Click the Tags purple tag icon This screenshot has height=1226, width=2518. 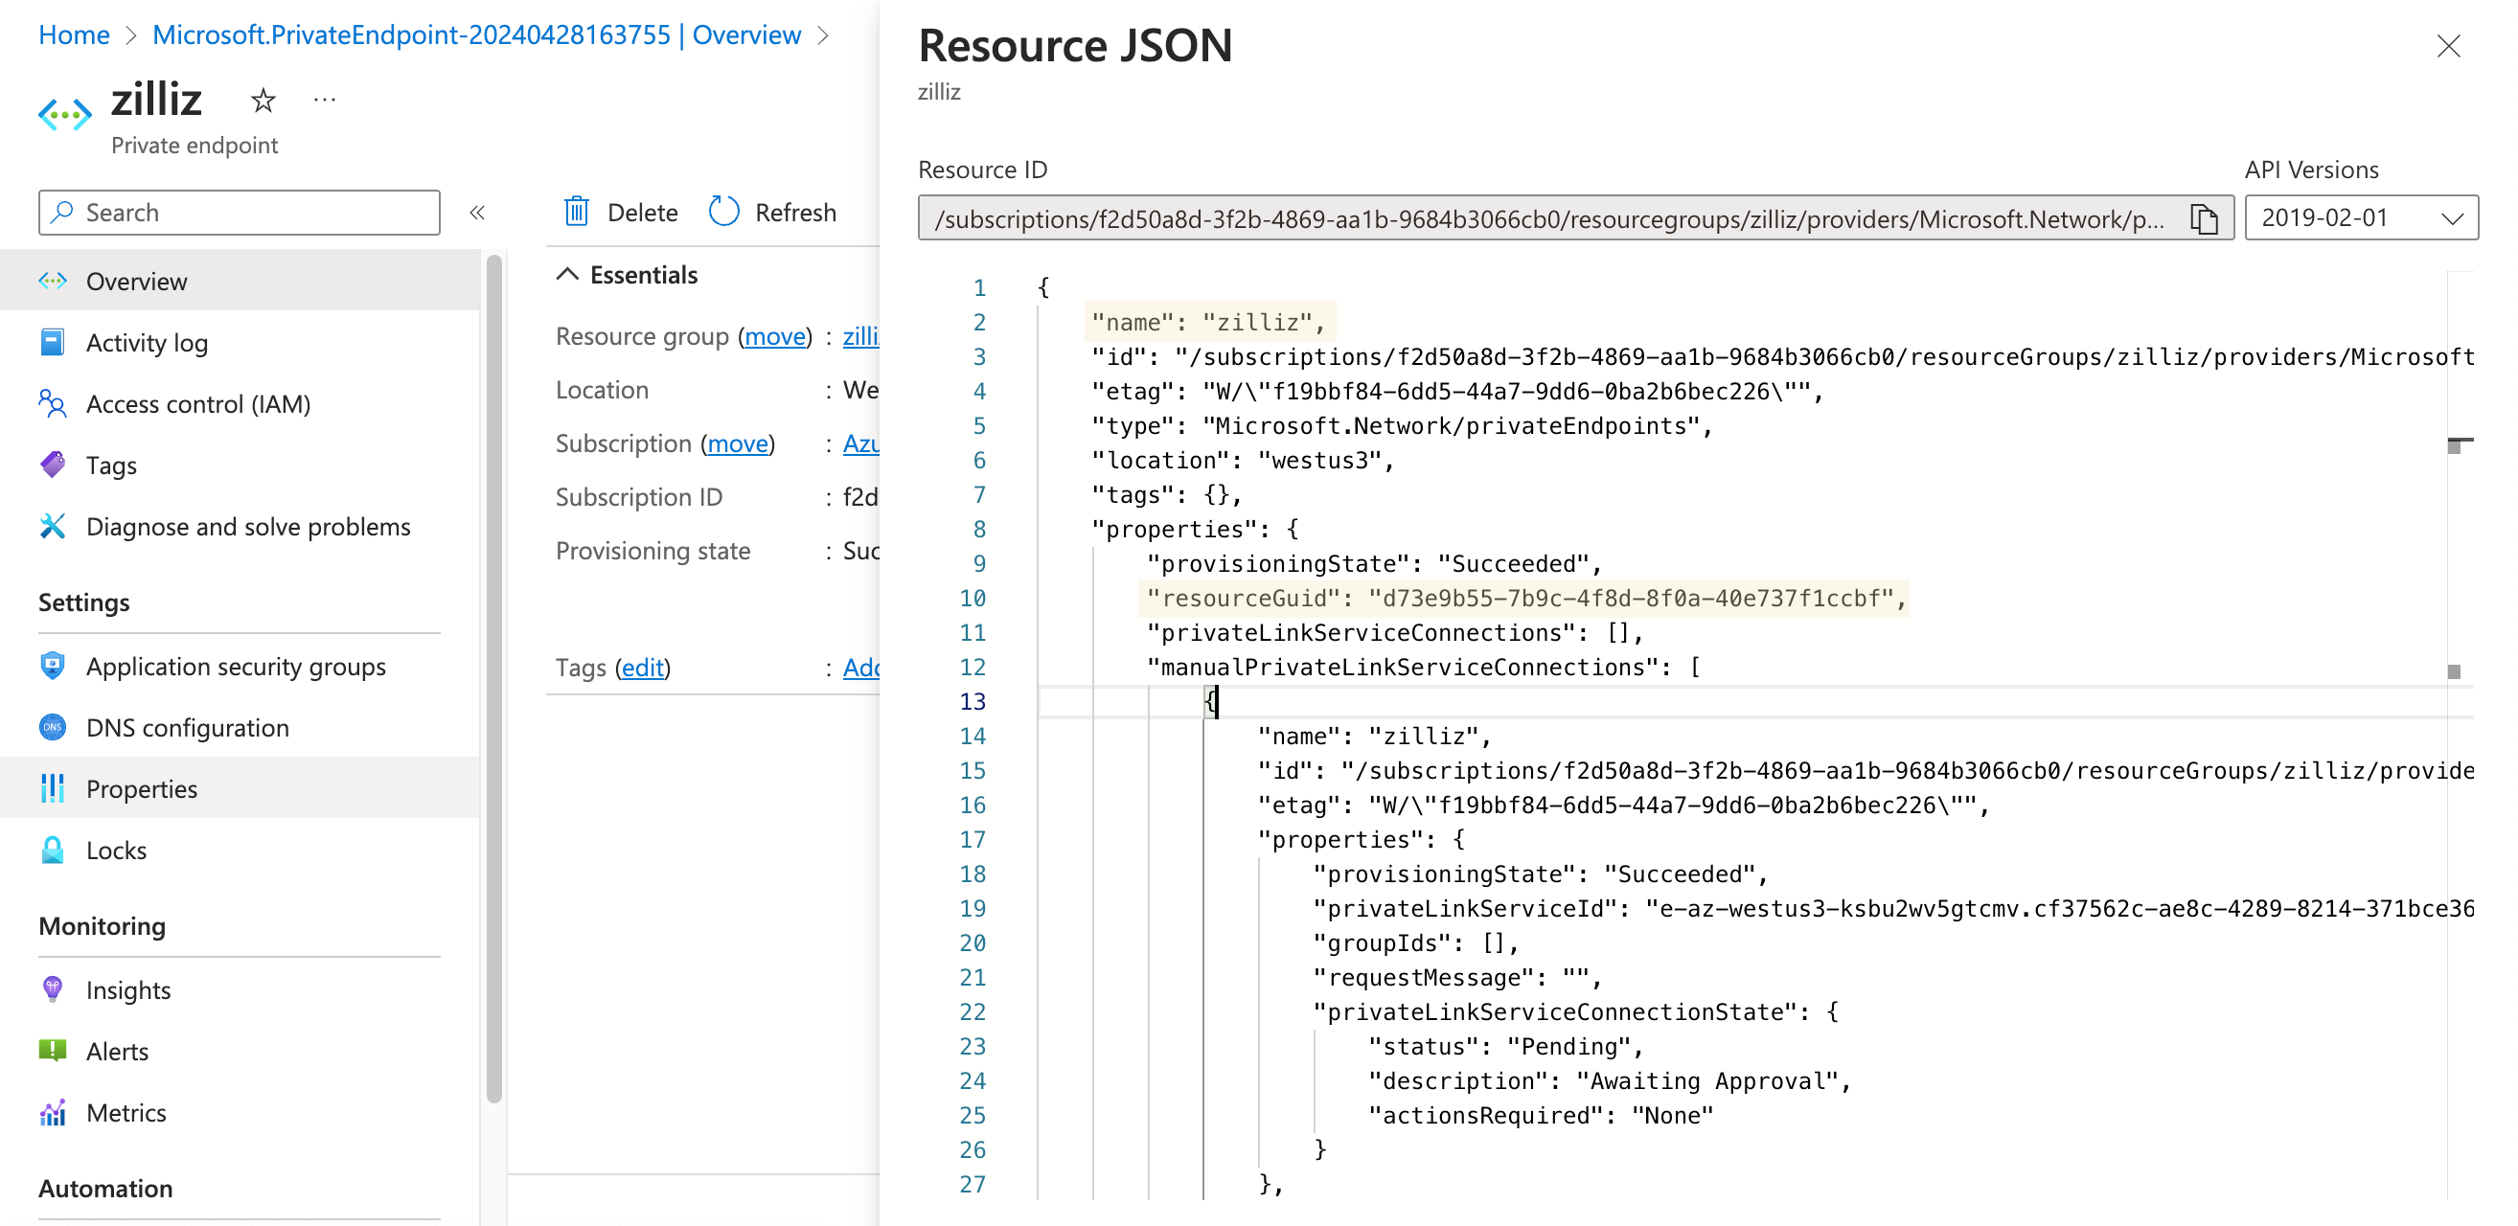click(x=53, y=465)
